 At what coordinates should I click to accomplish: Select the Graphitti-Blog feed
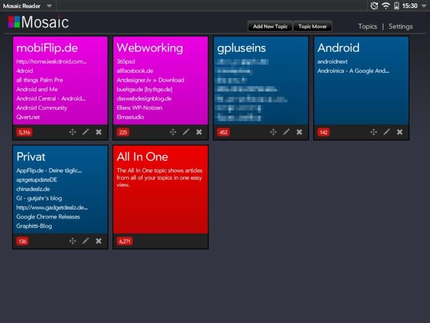coord(34,226)
